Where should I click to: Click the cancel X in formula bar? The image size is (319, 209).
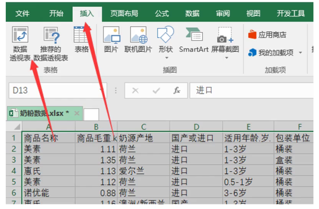pos(135,90)
